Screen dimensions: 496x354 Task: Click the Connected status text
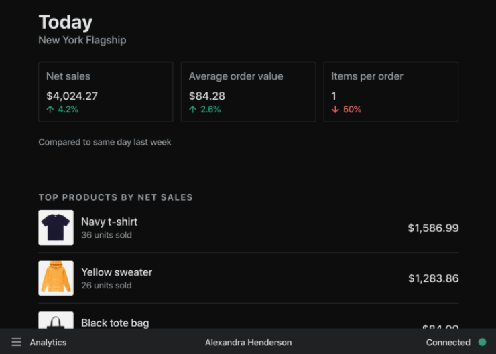tap(448, 342)
